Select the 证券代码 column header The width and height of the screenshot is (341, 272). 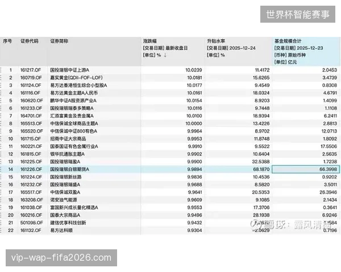coord(30,41)
